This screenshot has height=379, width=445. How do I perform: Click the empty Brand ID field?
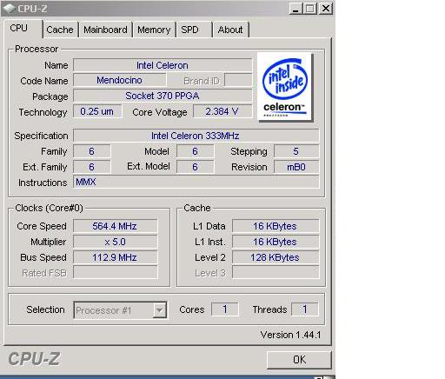238,80
